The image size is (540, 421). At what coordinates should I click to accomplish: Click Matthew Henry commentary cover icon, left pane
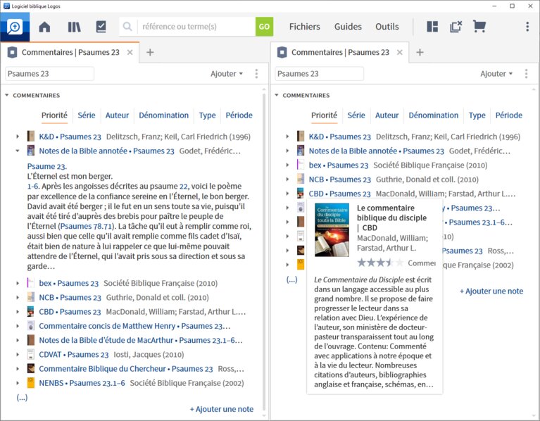(x=31, y=326)
